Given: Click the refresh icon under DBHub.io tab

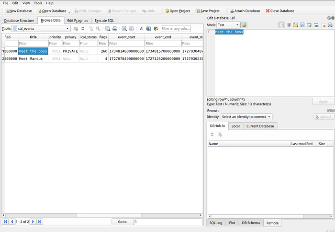Looking at the screenshot, I should coord(212,134).
